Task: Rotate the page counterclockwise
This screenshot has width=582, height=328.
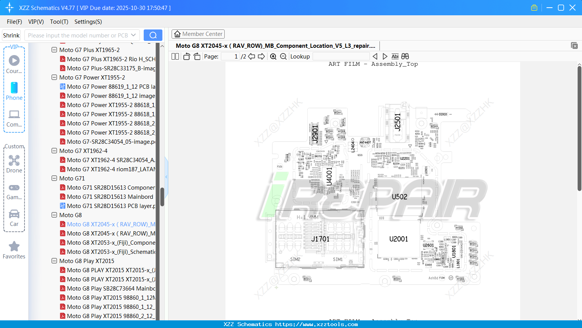Action: point(186,57)
